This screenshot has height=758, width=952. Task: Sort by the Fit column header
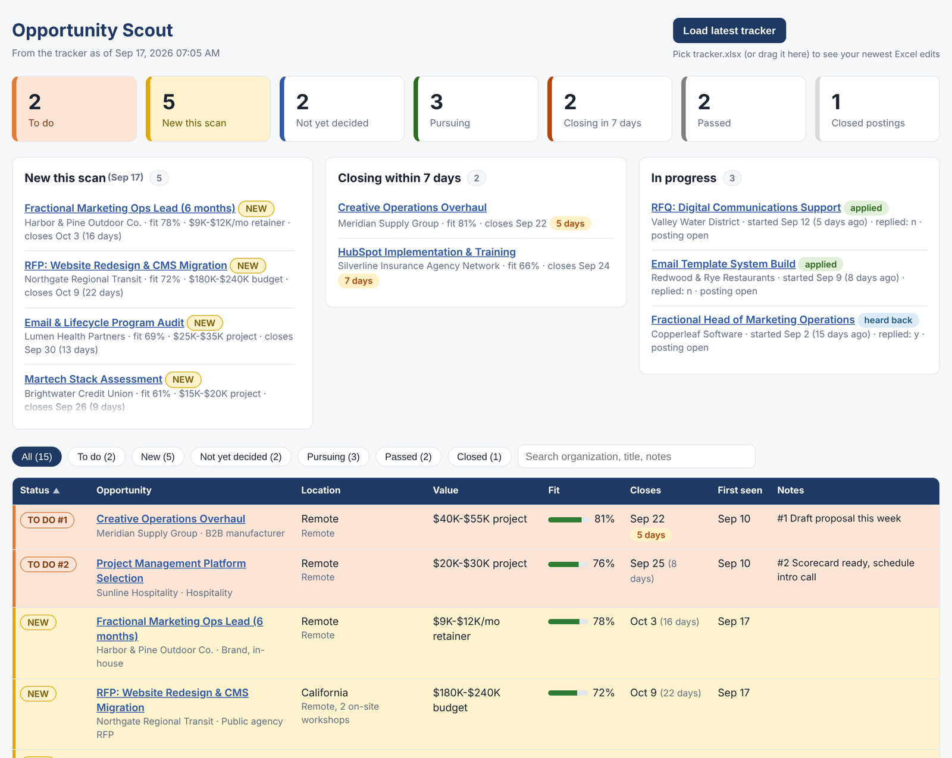554,490
